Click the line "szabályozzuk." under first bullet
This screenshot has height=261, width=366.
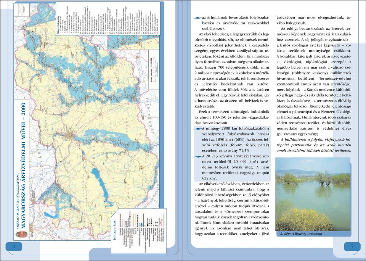tap(213, 29)
